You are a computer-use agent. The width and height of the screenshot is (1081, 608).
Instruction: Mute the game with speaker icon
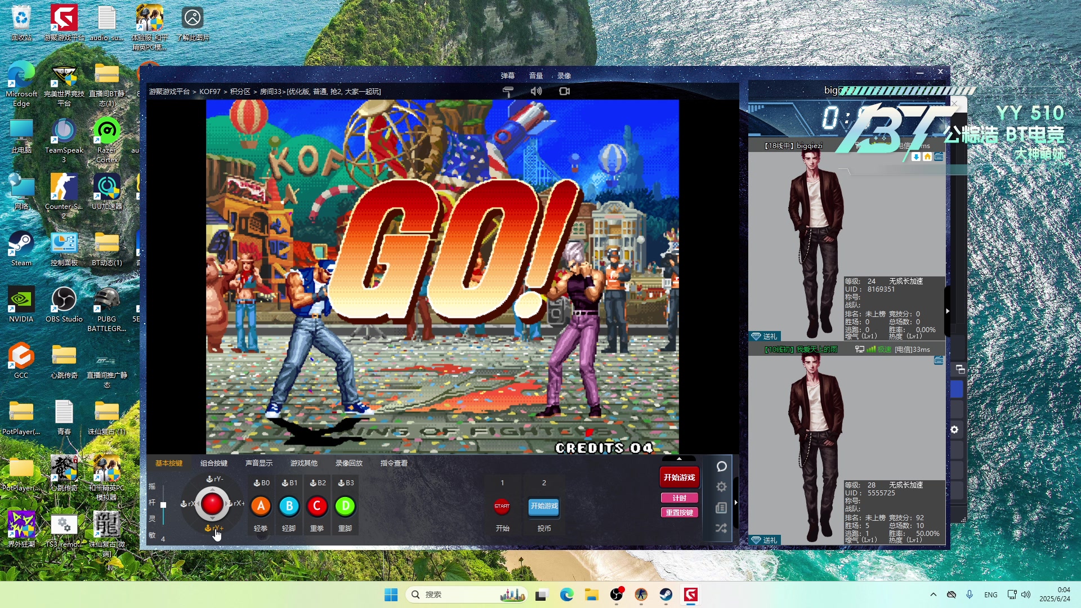(x=536, y=91)
